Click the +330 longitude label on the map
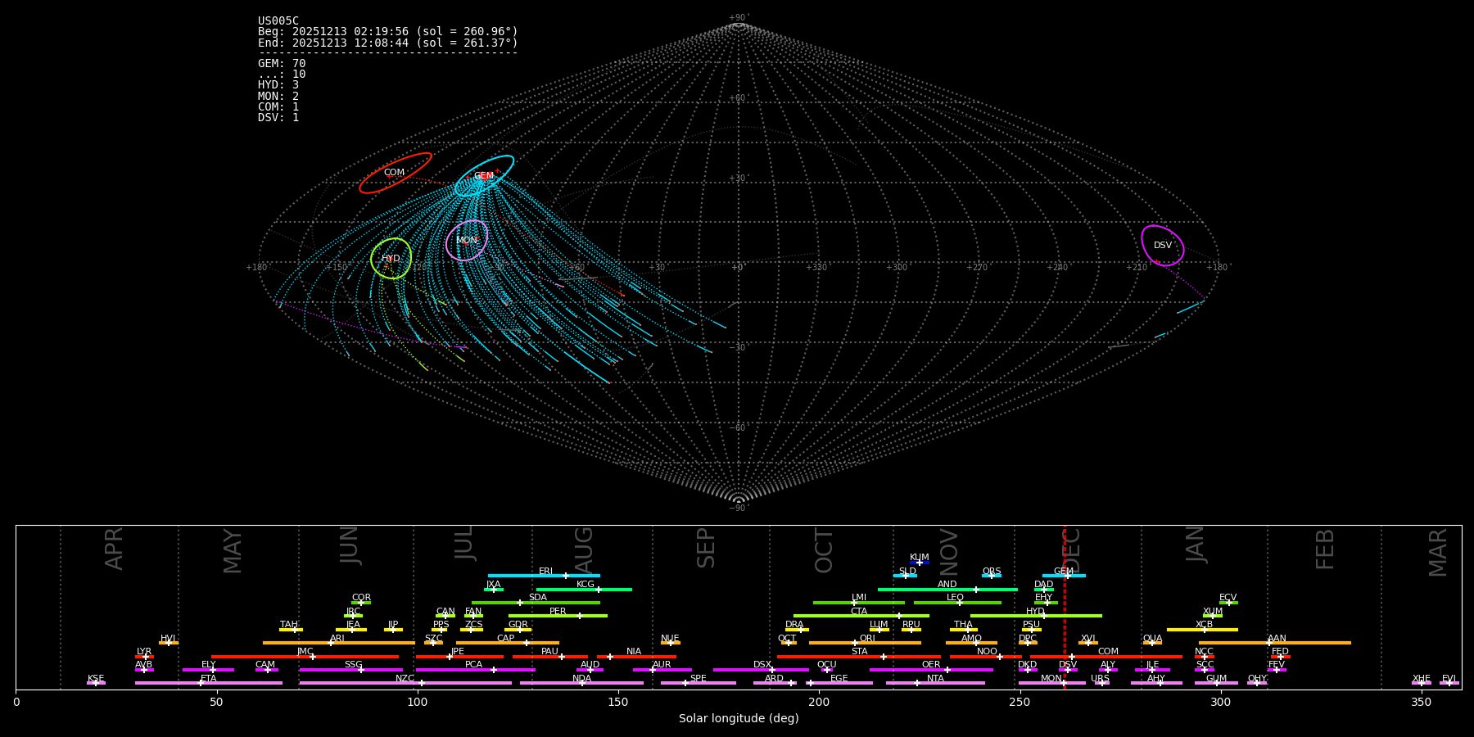The image size is (1474, 737). tap(816, 267)
